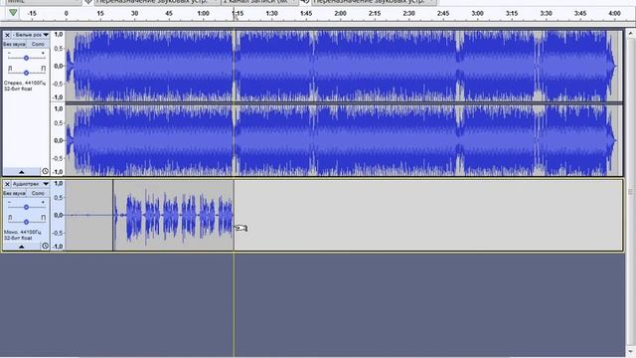Click the stereo track pan slider knob

[x=26, y=73]
